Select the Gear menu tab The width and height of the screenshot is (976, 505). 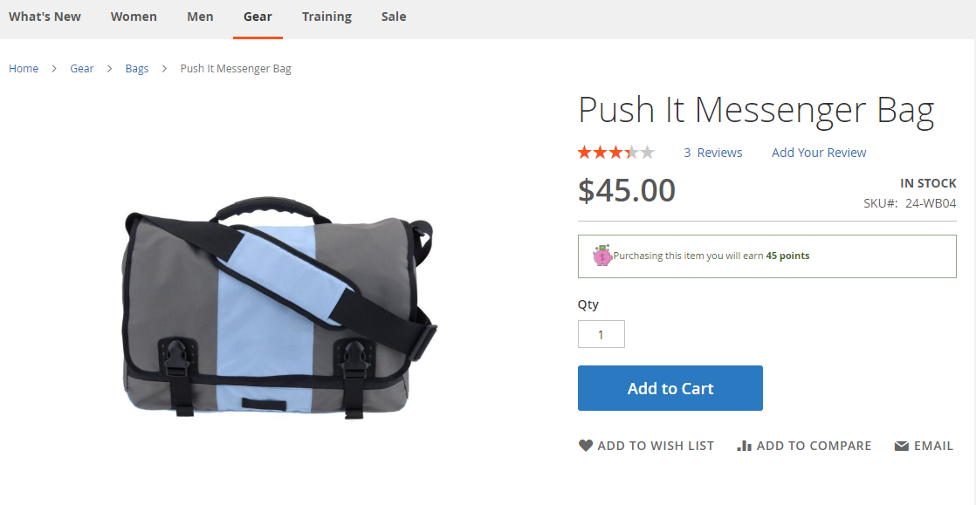258,17
